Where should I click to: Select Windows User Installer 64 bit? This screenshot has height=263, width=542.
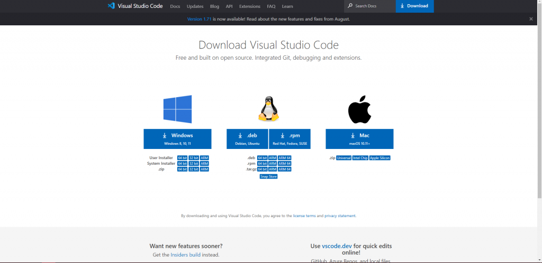point(182,158)
